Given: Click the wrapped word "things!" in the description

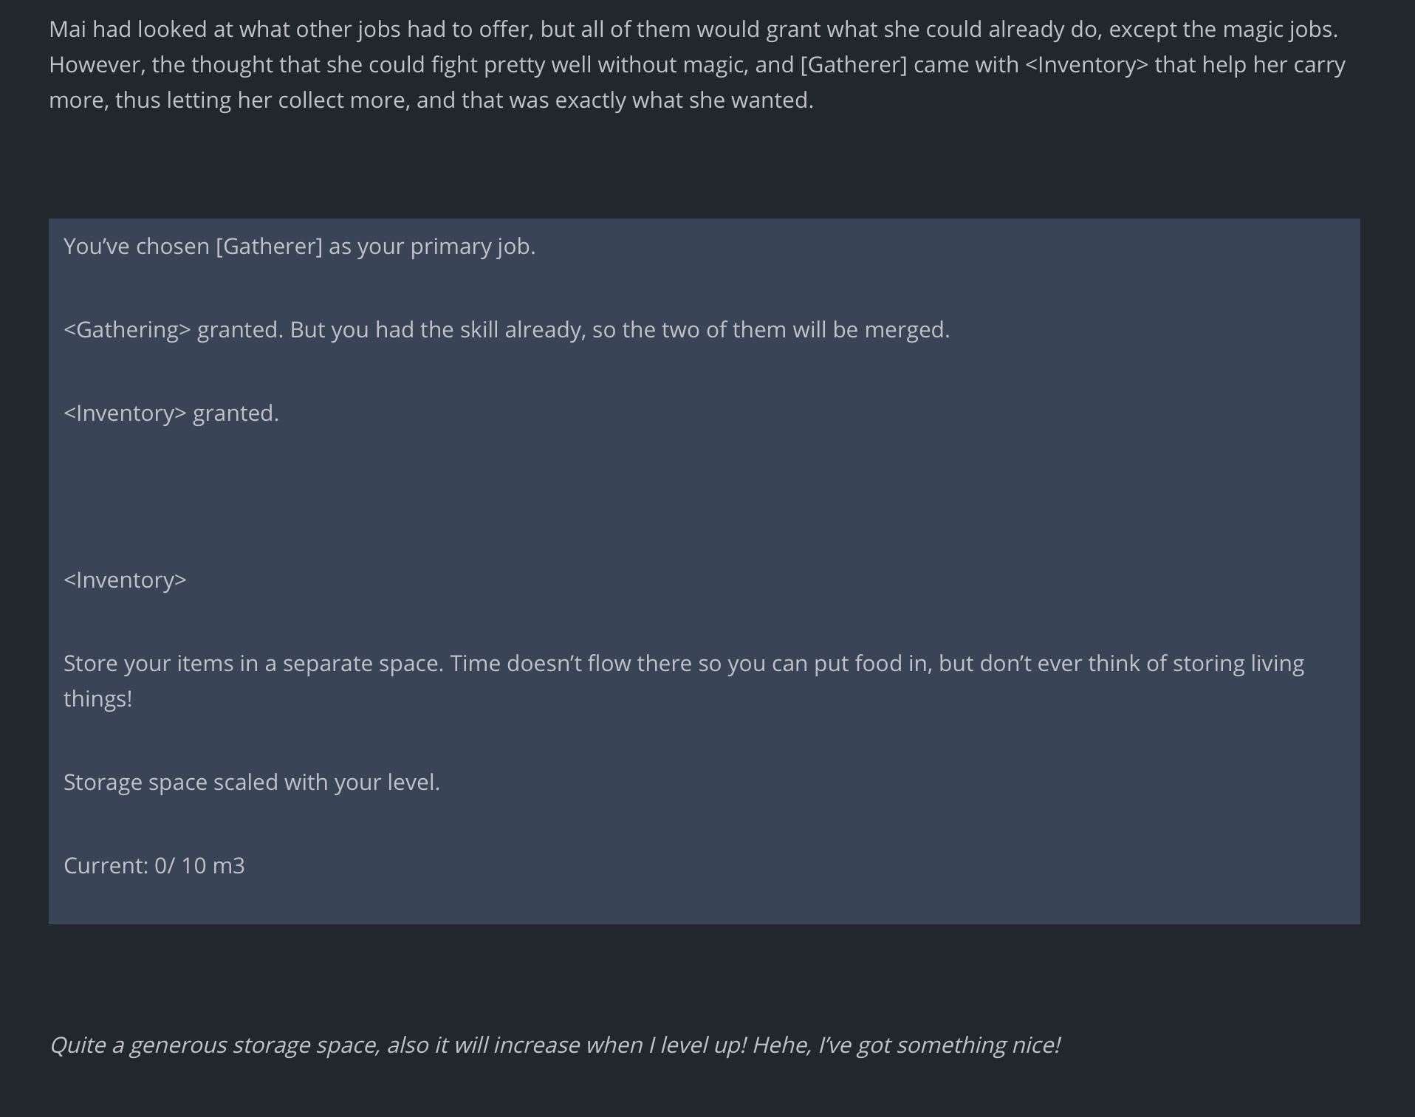Looking at the screenshot, I should coord(97,699).
